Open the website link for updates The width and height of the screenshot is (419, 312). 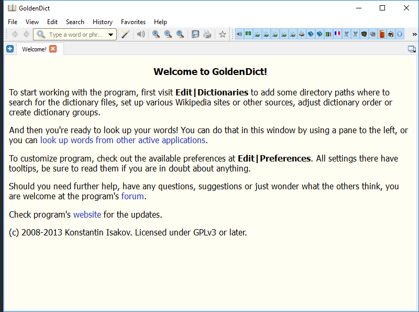pos(87,214)
